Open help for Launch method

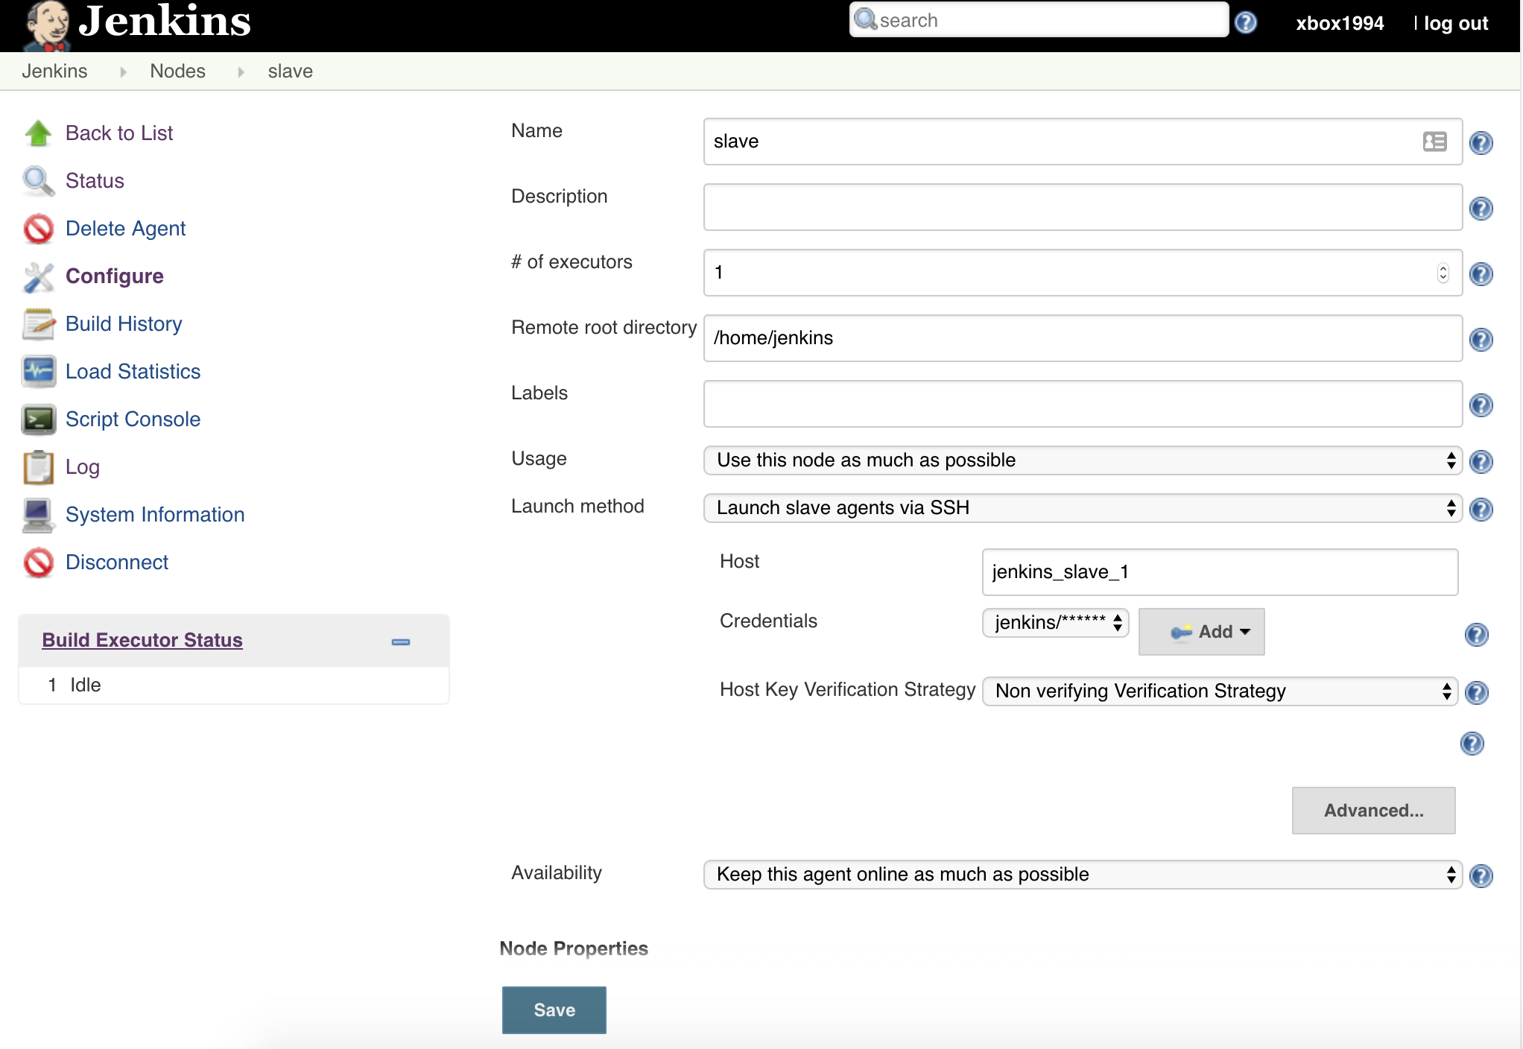point(1481,509)
